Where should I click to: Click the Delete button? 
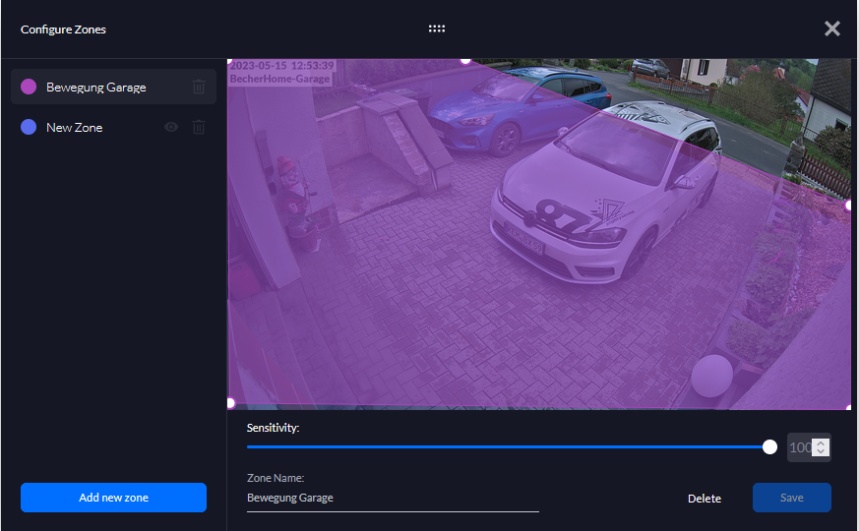tap(705, 499)
